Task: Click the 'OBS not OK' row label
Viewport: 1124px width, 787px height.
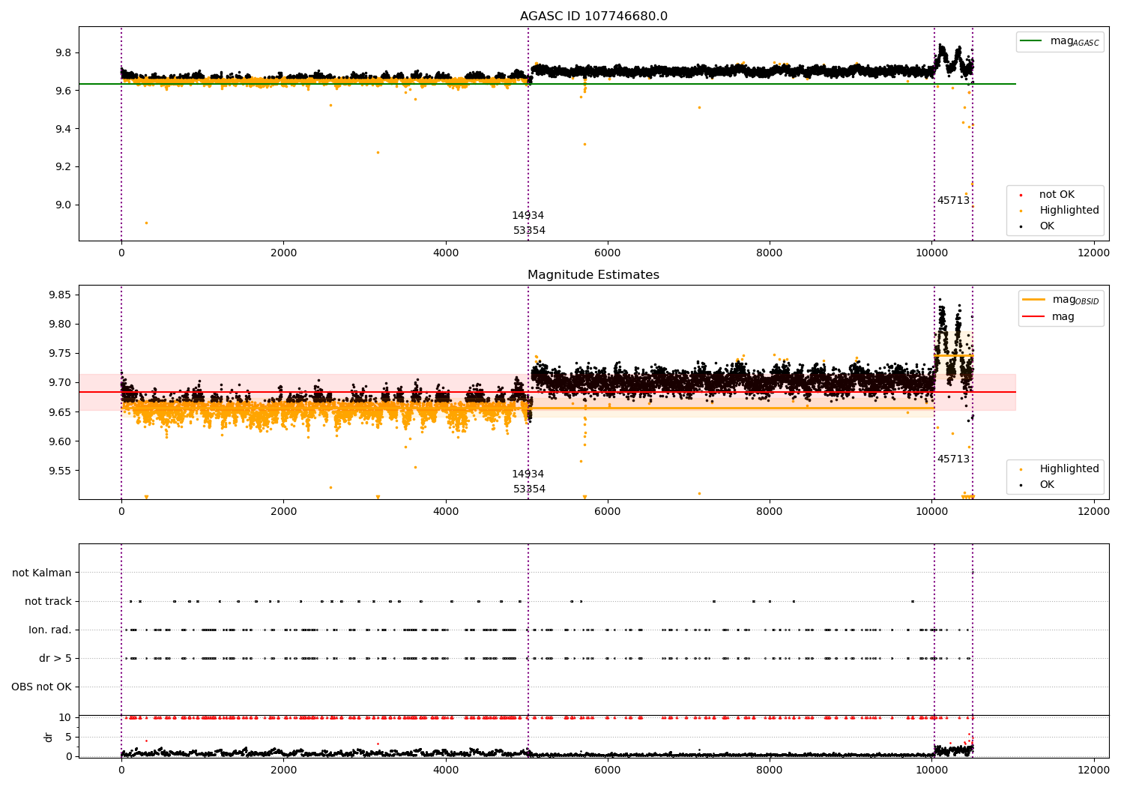Action: (41, 687)
